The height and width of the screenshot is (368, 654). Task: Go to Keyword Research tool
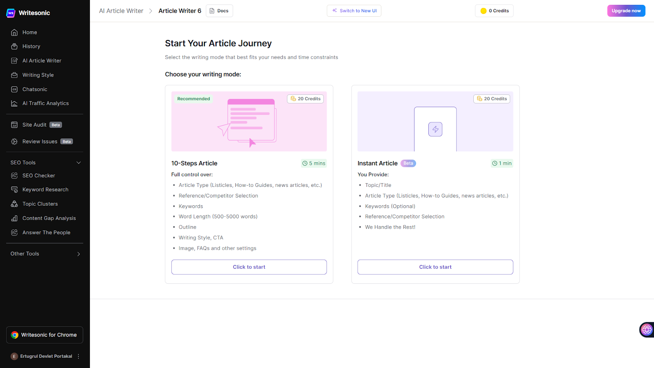[45, 190]
